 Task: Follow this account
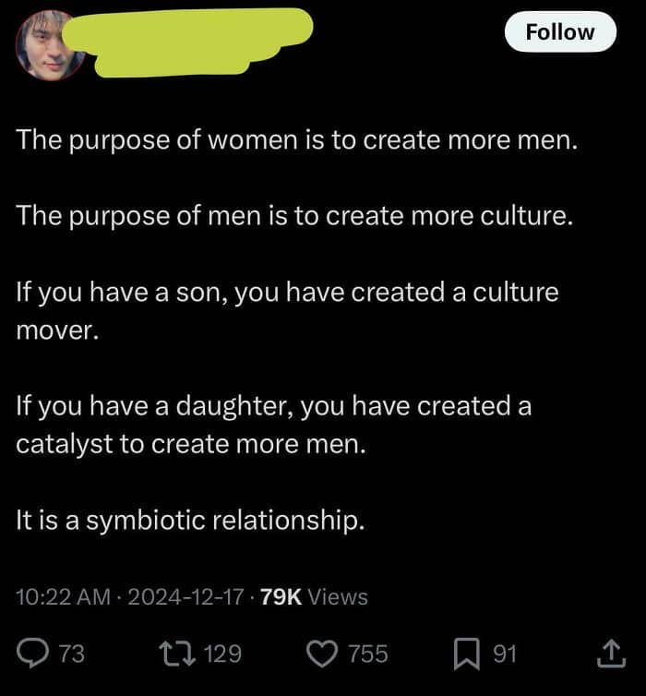point(560,32)
